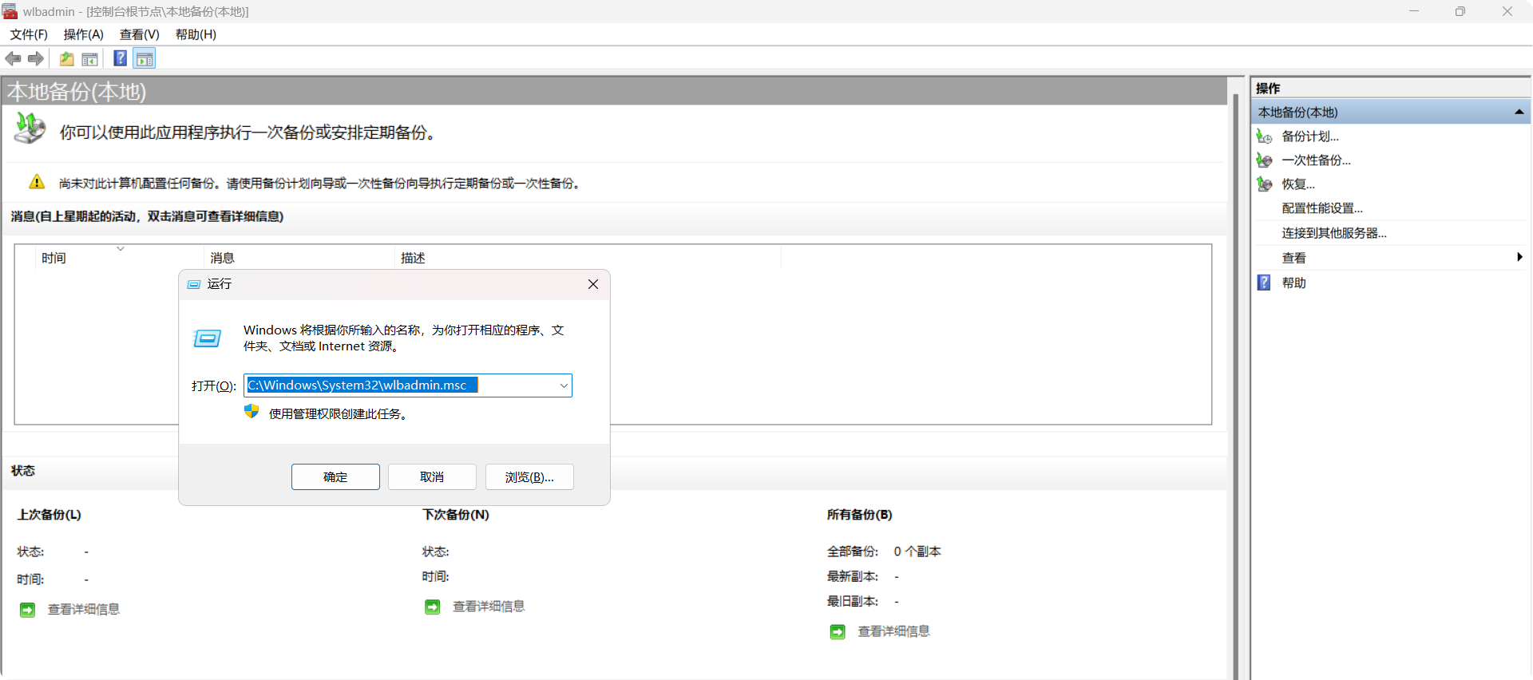Click the Help question icon in Actions pane
1533x680 pixels.
(x=1264, y=283)
